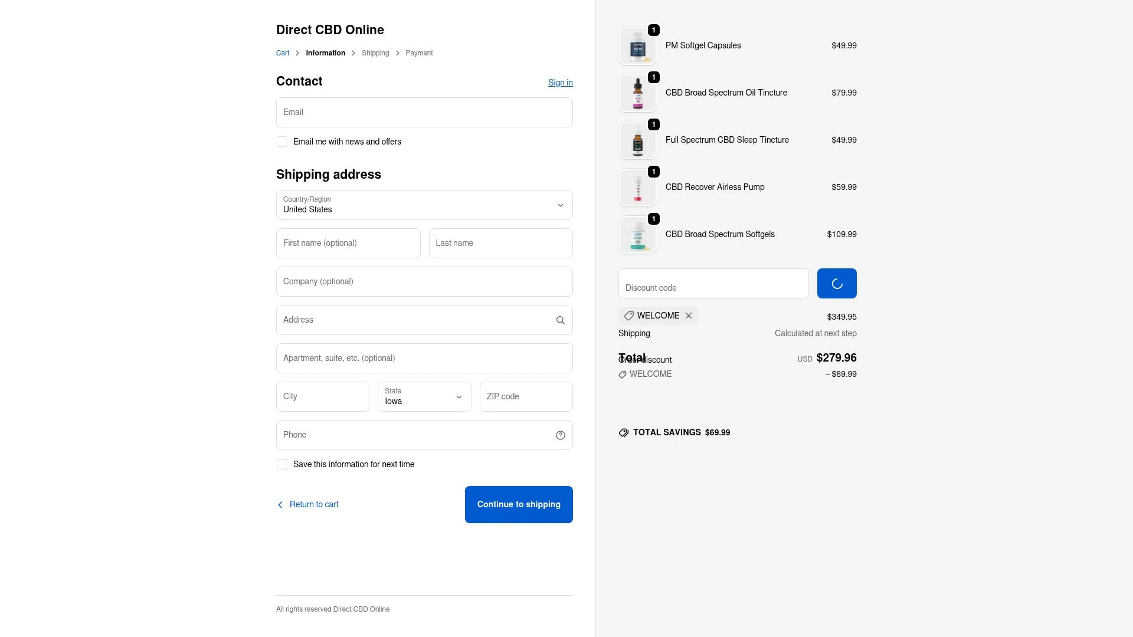Image resolution: width=1133 pixels, height=637 pixels.
Task: Enable Email me with news and offers
Action: [282, 142]
